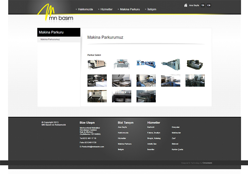Click the home icon beside Ana Sayfa
Screen dimensions: 248x174
click(186, 5)
